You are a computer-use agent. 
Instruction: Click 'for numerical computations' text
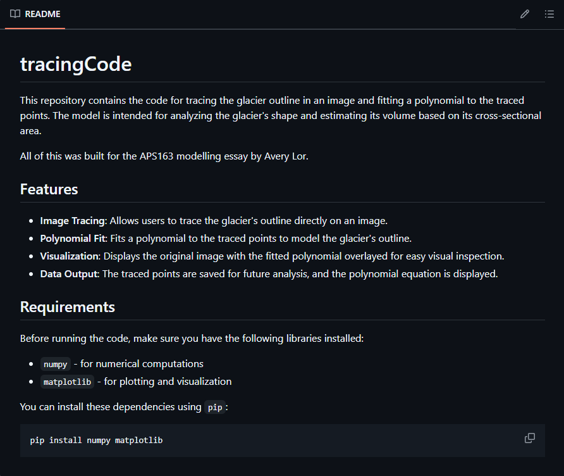pos(142,364)
